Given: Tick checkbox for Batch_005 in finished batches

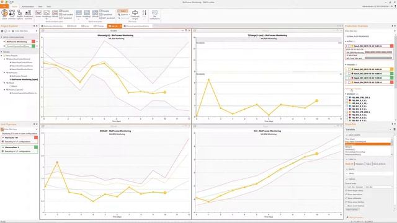Looking at the screenshot, I should click(x=349, y=69).
